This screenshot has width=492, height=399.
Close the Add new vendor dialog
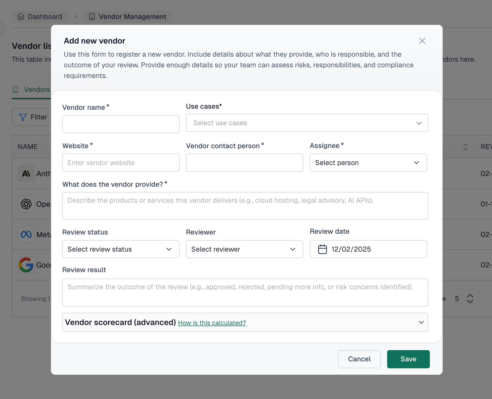tap(422, 41)
